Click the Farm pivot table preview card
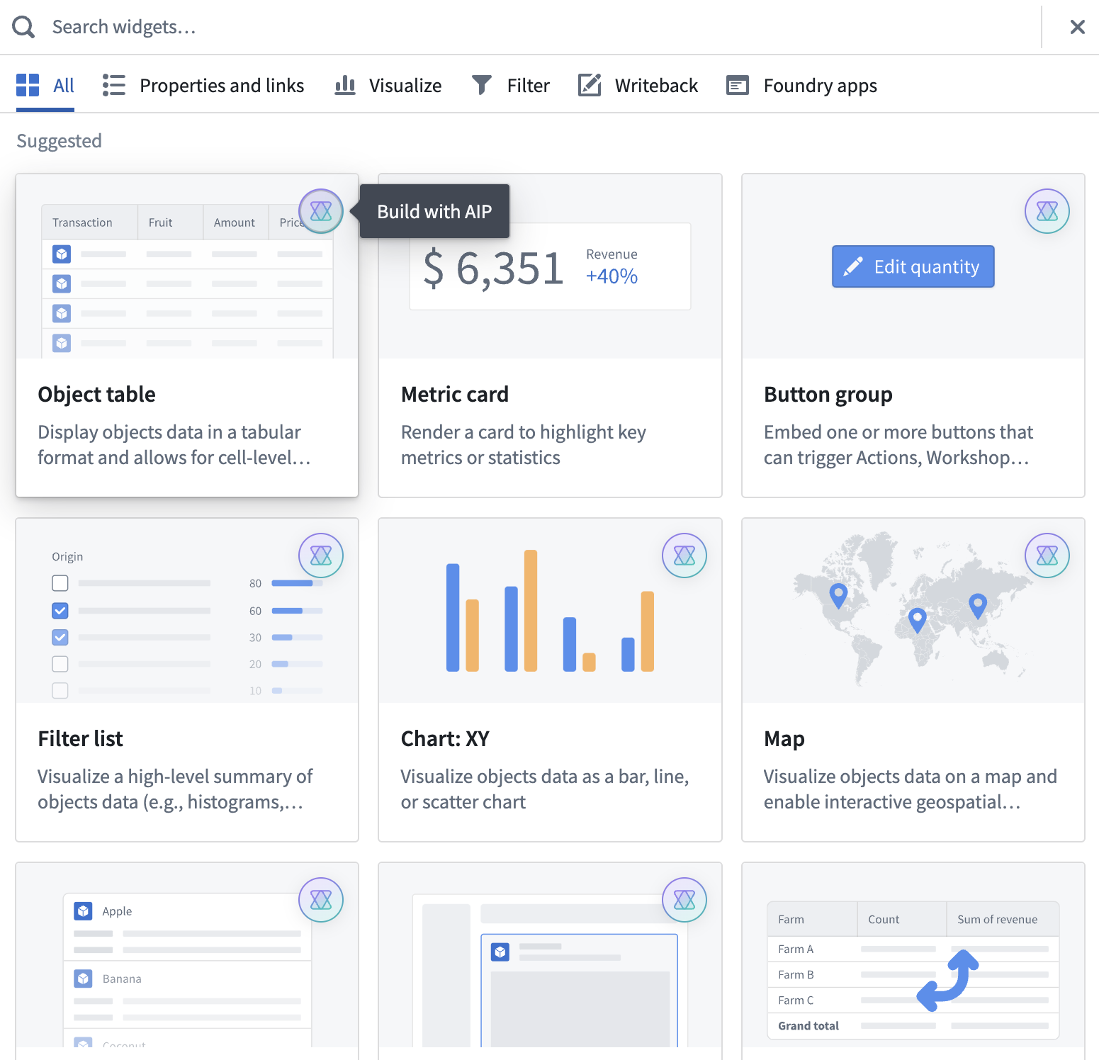1099x1060 pixels. coord(913,971)
